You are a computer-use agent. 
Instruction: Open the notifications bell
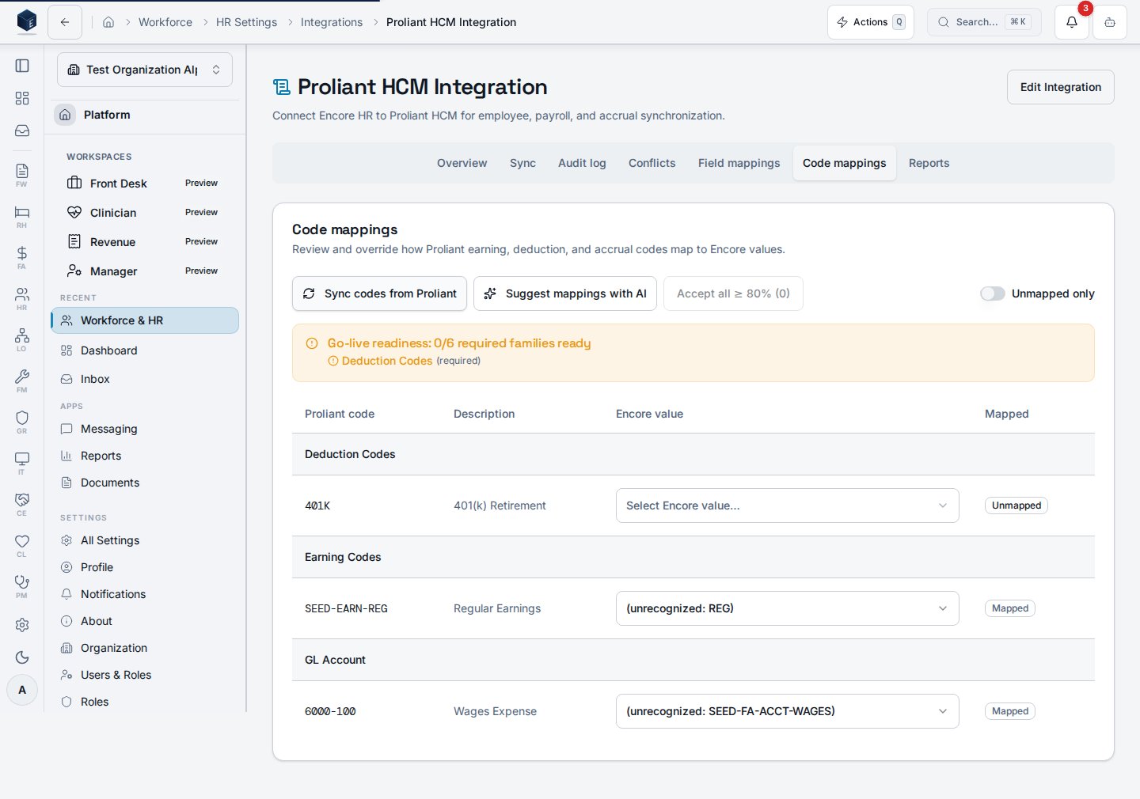[x=1071, y=22]
